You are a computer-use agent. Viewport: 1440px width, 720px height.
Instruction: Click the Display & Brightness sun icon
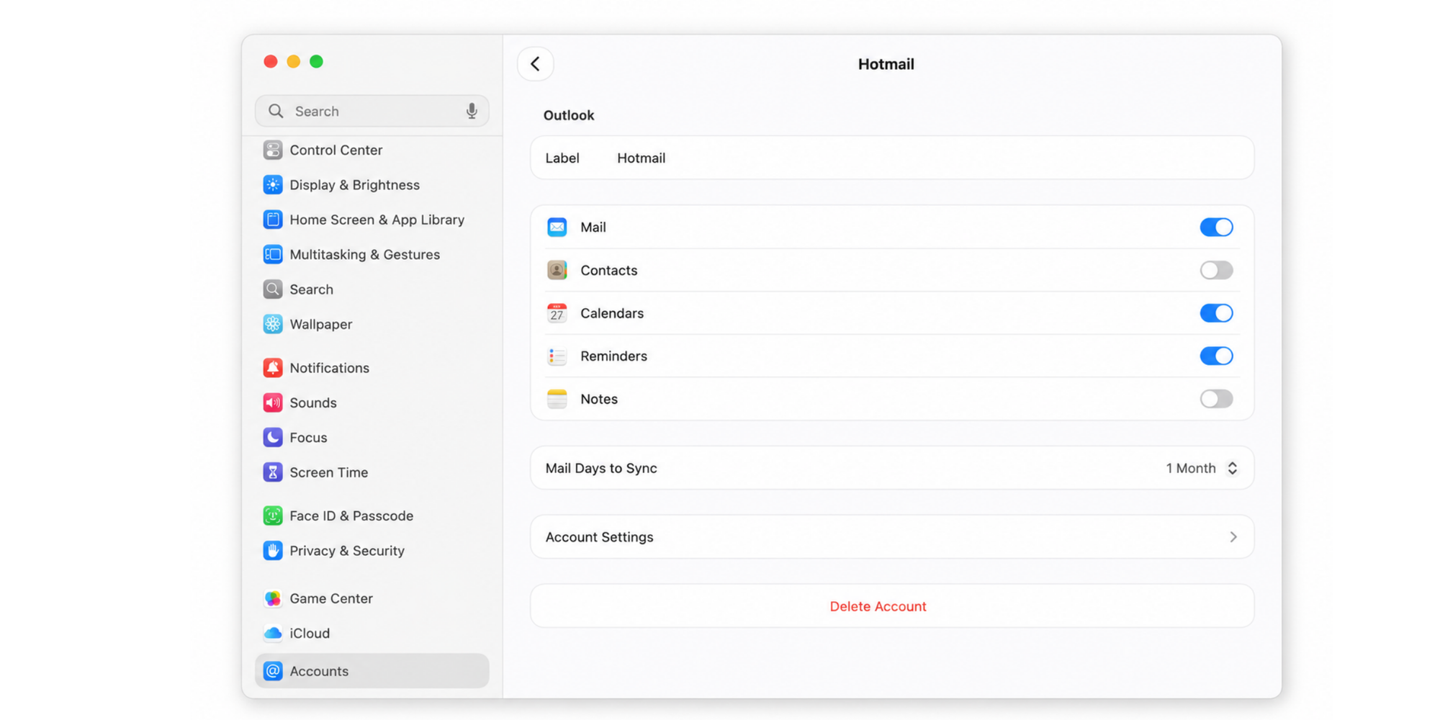tap(273, 185)
